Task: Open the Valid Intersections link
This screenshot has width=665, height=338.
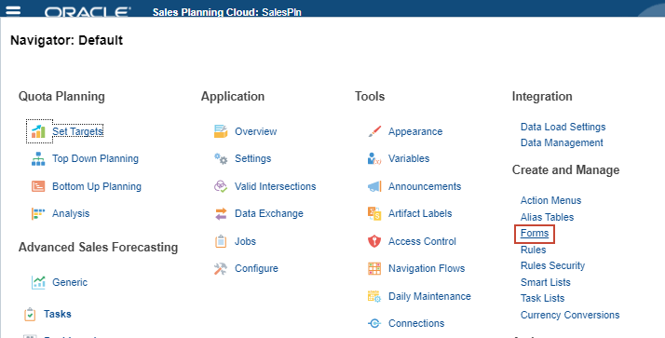Action: [x=276, y=186]
